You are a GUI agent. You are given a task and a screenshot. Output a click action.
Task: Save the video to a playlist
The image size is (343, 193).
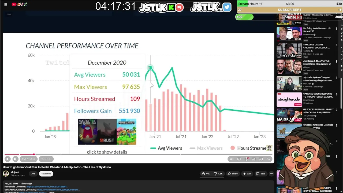tap(261, 174)
